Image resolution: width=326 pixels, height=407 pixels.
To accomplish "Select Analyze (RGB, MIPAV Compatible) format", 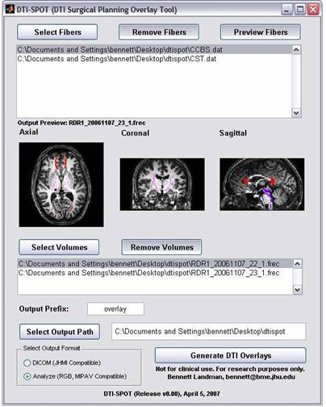I will (x=27, y=376).
